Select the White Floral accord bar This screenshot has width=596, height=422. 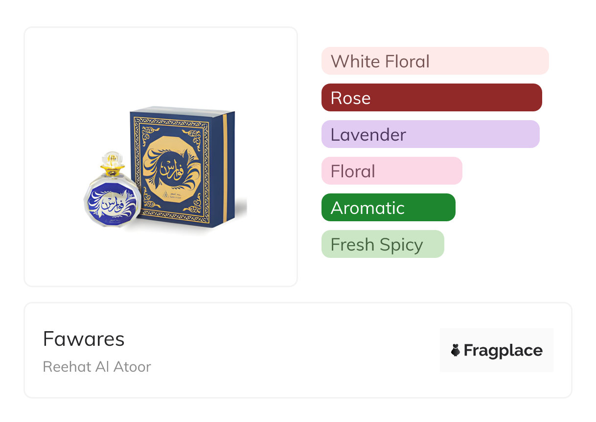coord(435,61)
